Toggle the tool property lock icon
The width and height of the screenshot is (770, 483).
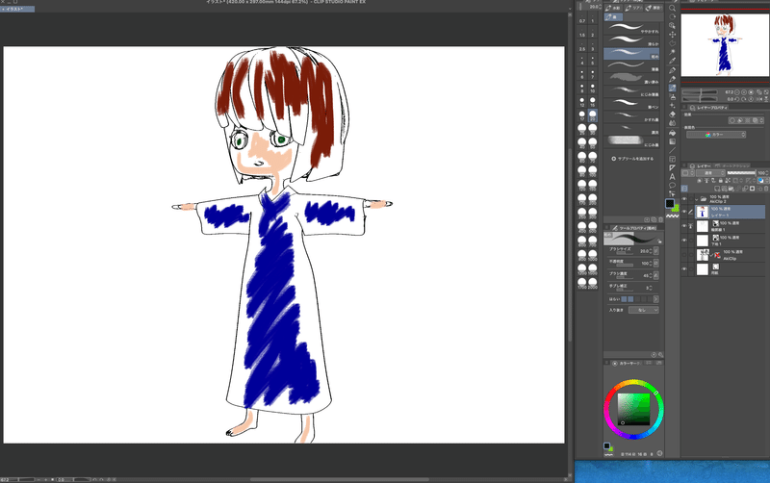coord(659,241)
